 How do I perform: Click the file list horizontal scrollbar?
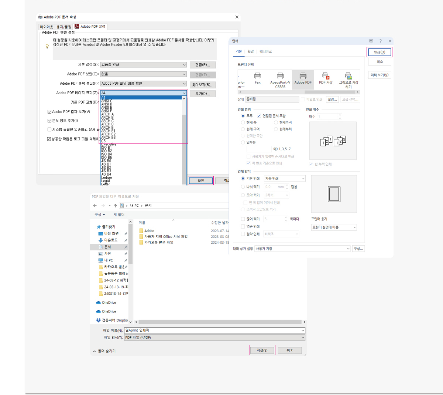click(x=220, y=322)
